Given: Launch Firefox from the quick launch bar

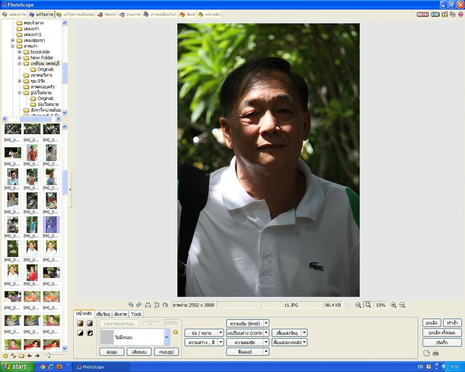Looking at the screenshot, I should [59, 367].
